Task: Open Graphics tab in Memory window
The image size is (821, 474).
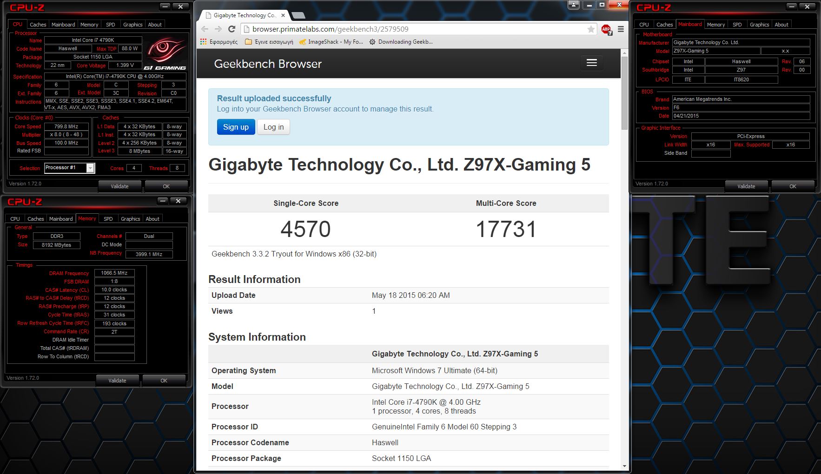Action: point(131,219)
